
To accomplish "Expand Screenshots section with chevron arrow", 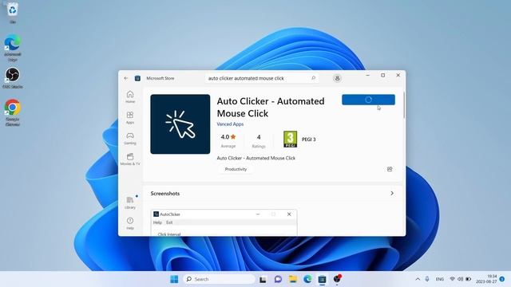I will coord(392,193).
